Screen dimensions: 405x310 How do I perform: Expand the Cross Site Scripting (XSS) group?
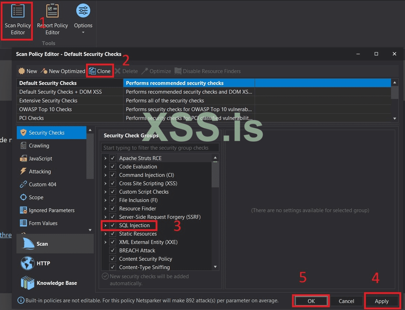click(105, 183)
